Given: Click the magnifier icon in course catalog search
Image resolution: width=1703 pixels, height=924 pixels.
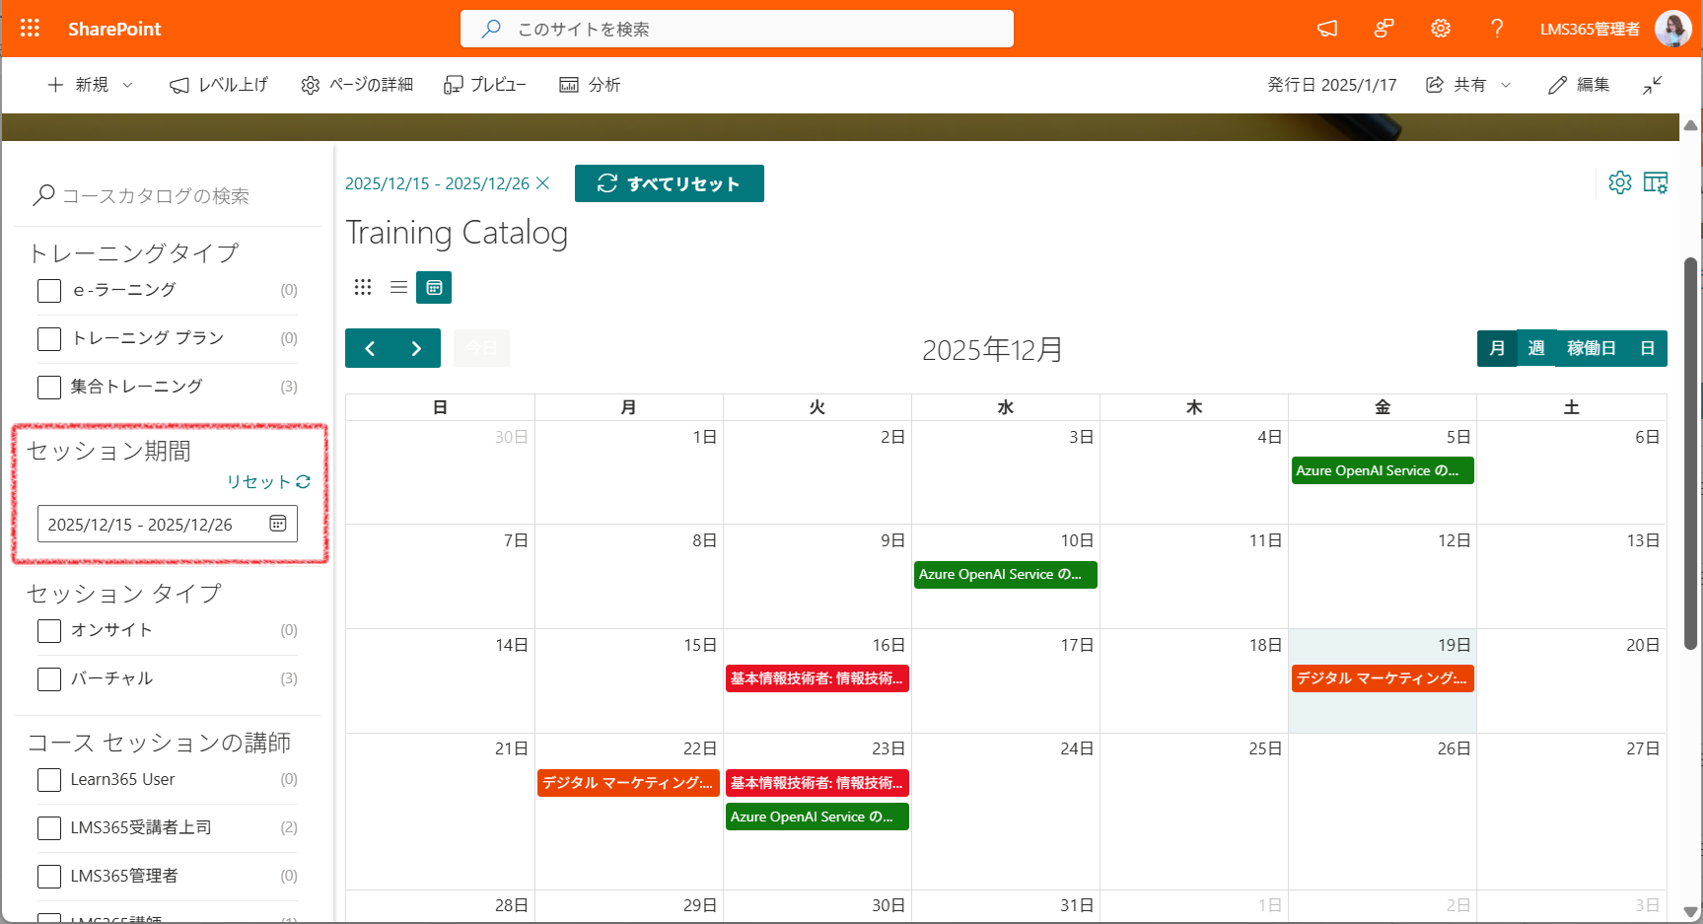Looking at the screenshot, I should [x=43, y=195].
